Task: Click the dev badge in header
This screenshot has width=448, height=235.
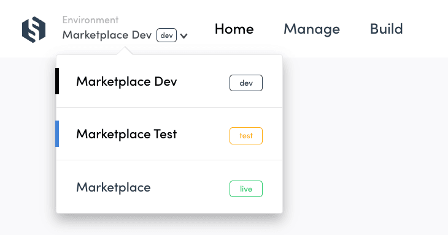Action: (x=166, y=35)
